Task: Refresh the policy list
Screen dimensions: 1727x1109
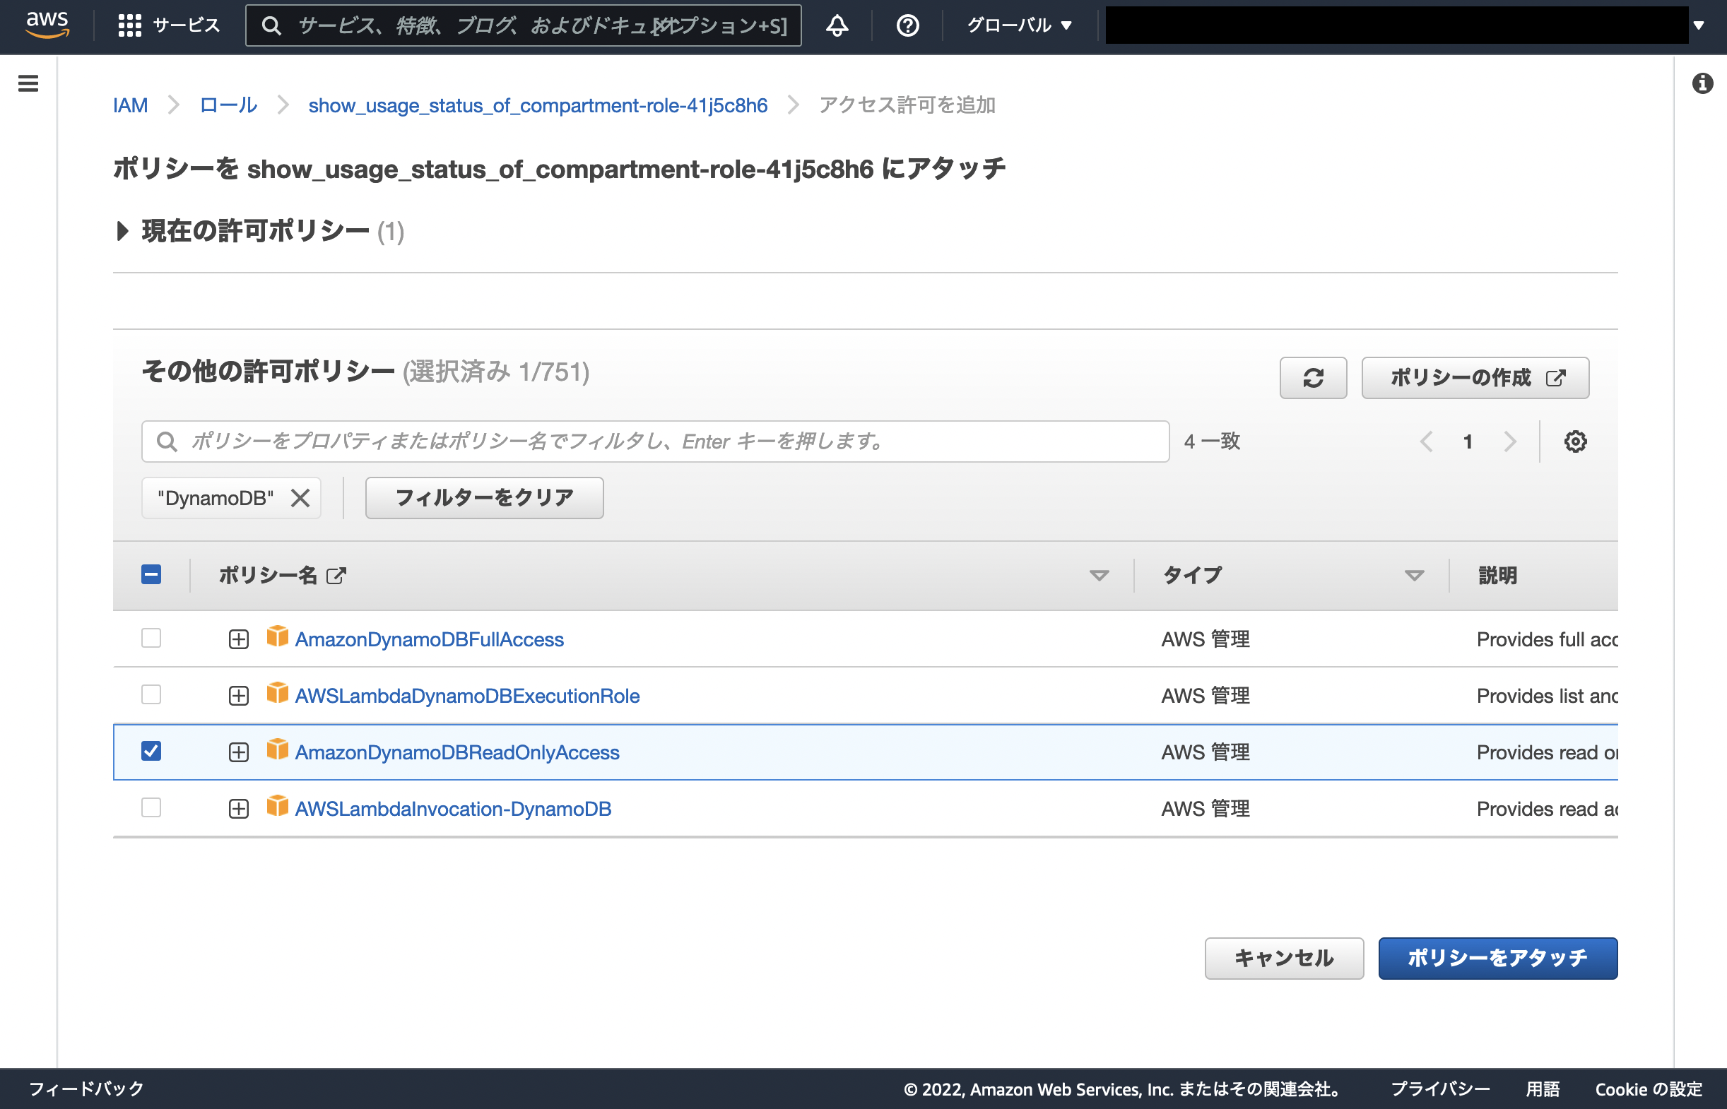Action: (1312, 377)
